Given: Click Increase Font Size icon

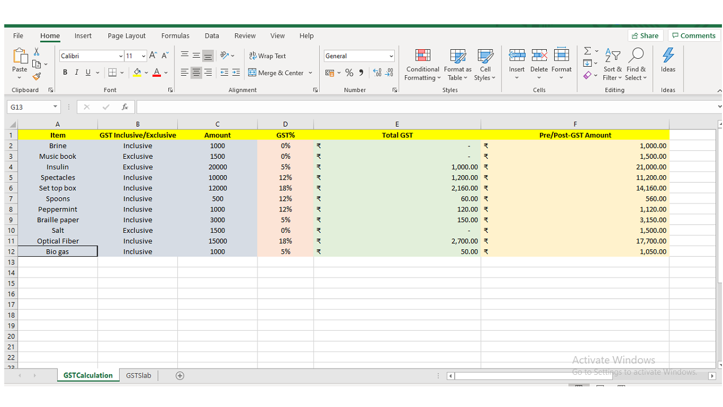Looking at the screenshot, I should (x=153, y=55).
